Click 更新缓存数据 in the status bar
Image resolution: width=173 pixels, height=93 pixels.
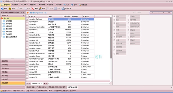(43, 90)
